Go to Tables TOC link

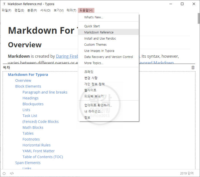pos(28,133)
